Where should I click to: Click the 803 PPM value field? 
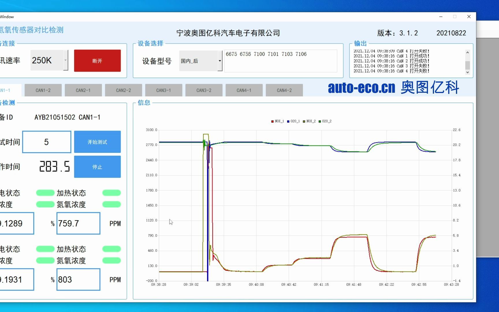click(x=78, y=279)
